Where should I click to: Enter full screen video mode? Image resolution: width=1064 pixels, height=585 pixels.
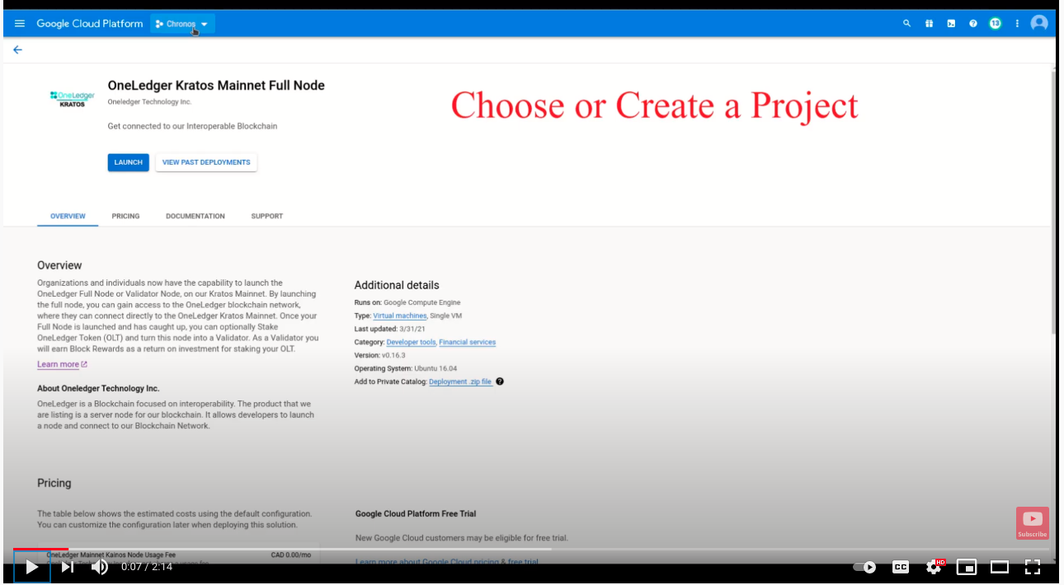click(1033, 567)
